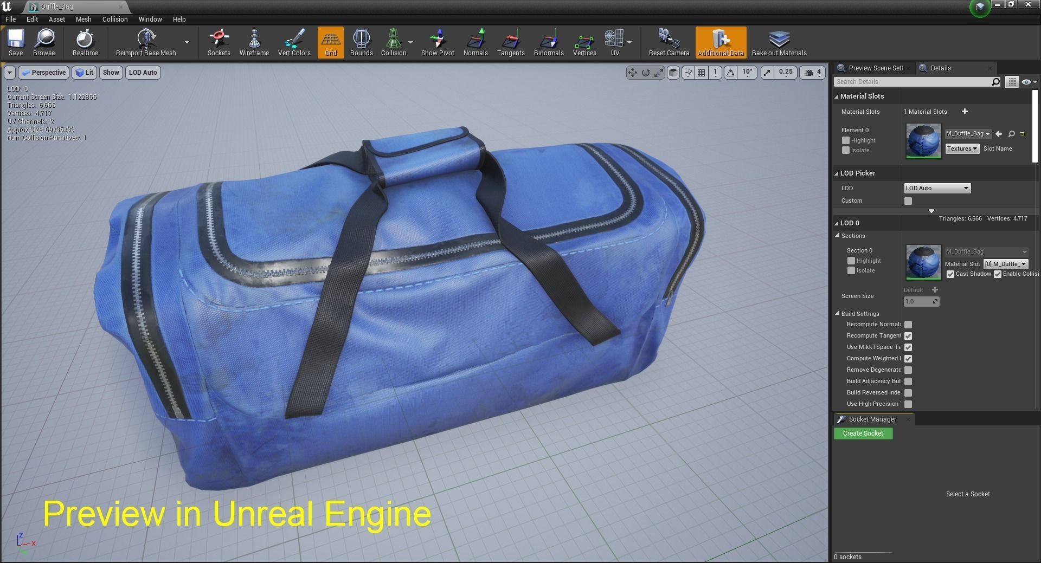1041x563 pixels.
Task: Check Highlight for Section 0
Action: click(x=851, y=261)
